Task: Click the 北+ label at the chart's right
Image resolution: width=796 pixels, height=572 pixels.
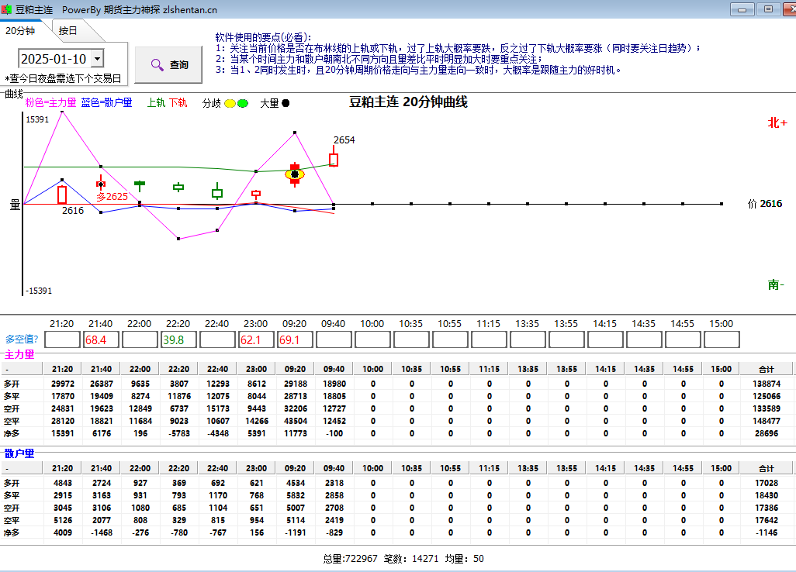Action: (x=777, y=122)
